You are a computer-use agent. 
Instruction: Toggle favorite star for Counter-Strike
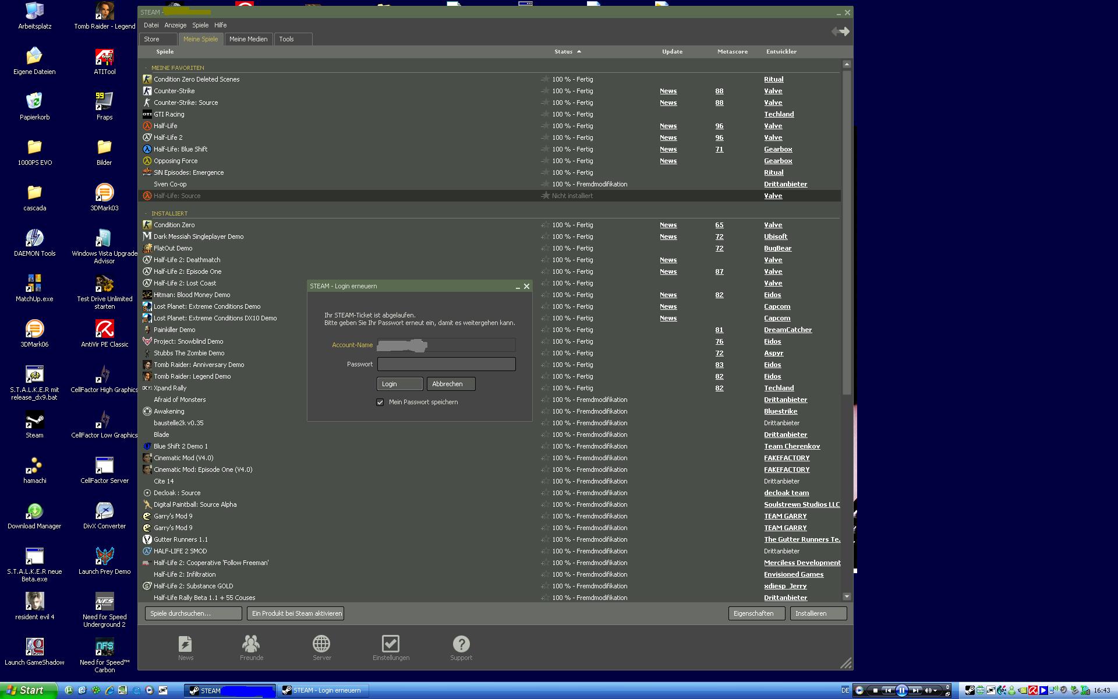click(546, 91)
